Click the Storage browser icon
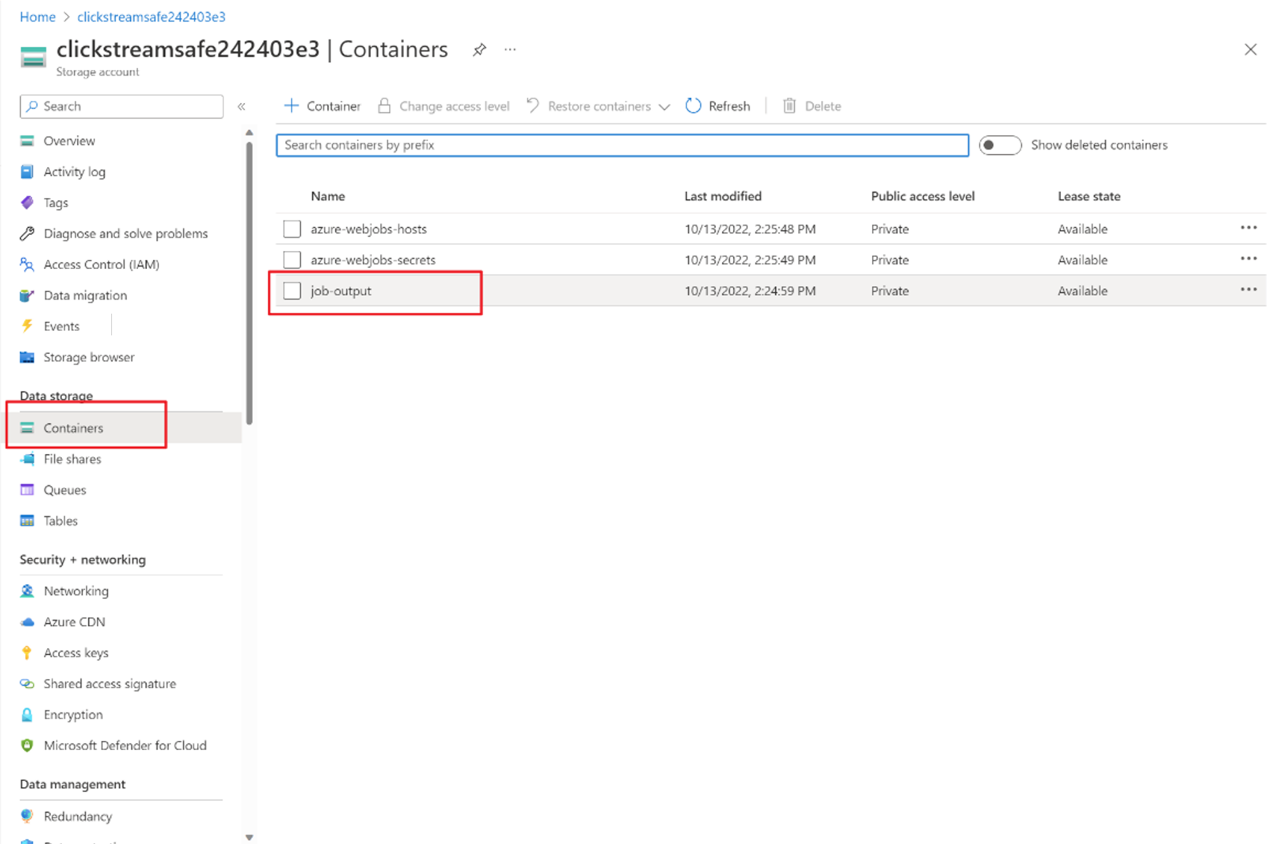1267x844 pixels. coord(27,357)
